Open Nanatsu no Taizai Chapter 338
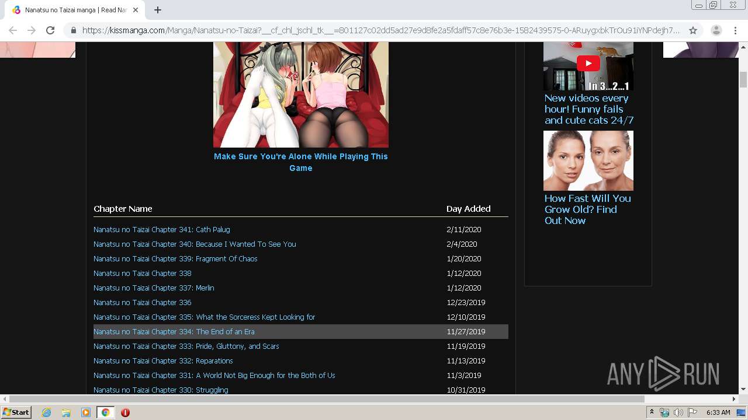Viewport: 748px width, 420px height. point(143,274)
